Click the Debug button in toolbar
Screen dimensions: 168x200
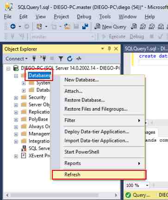(x=137, y=37)
